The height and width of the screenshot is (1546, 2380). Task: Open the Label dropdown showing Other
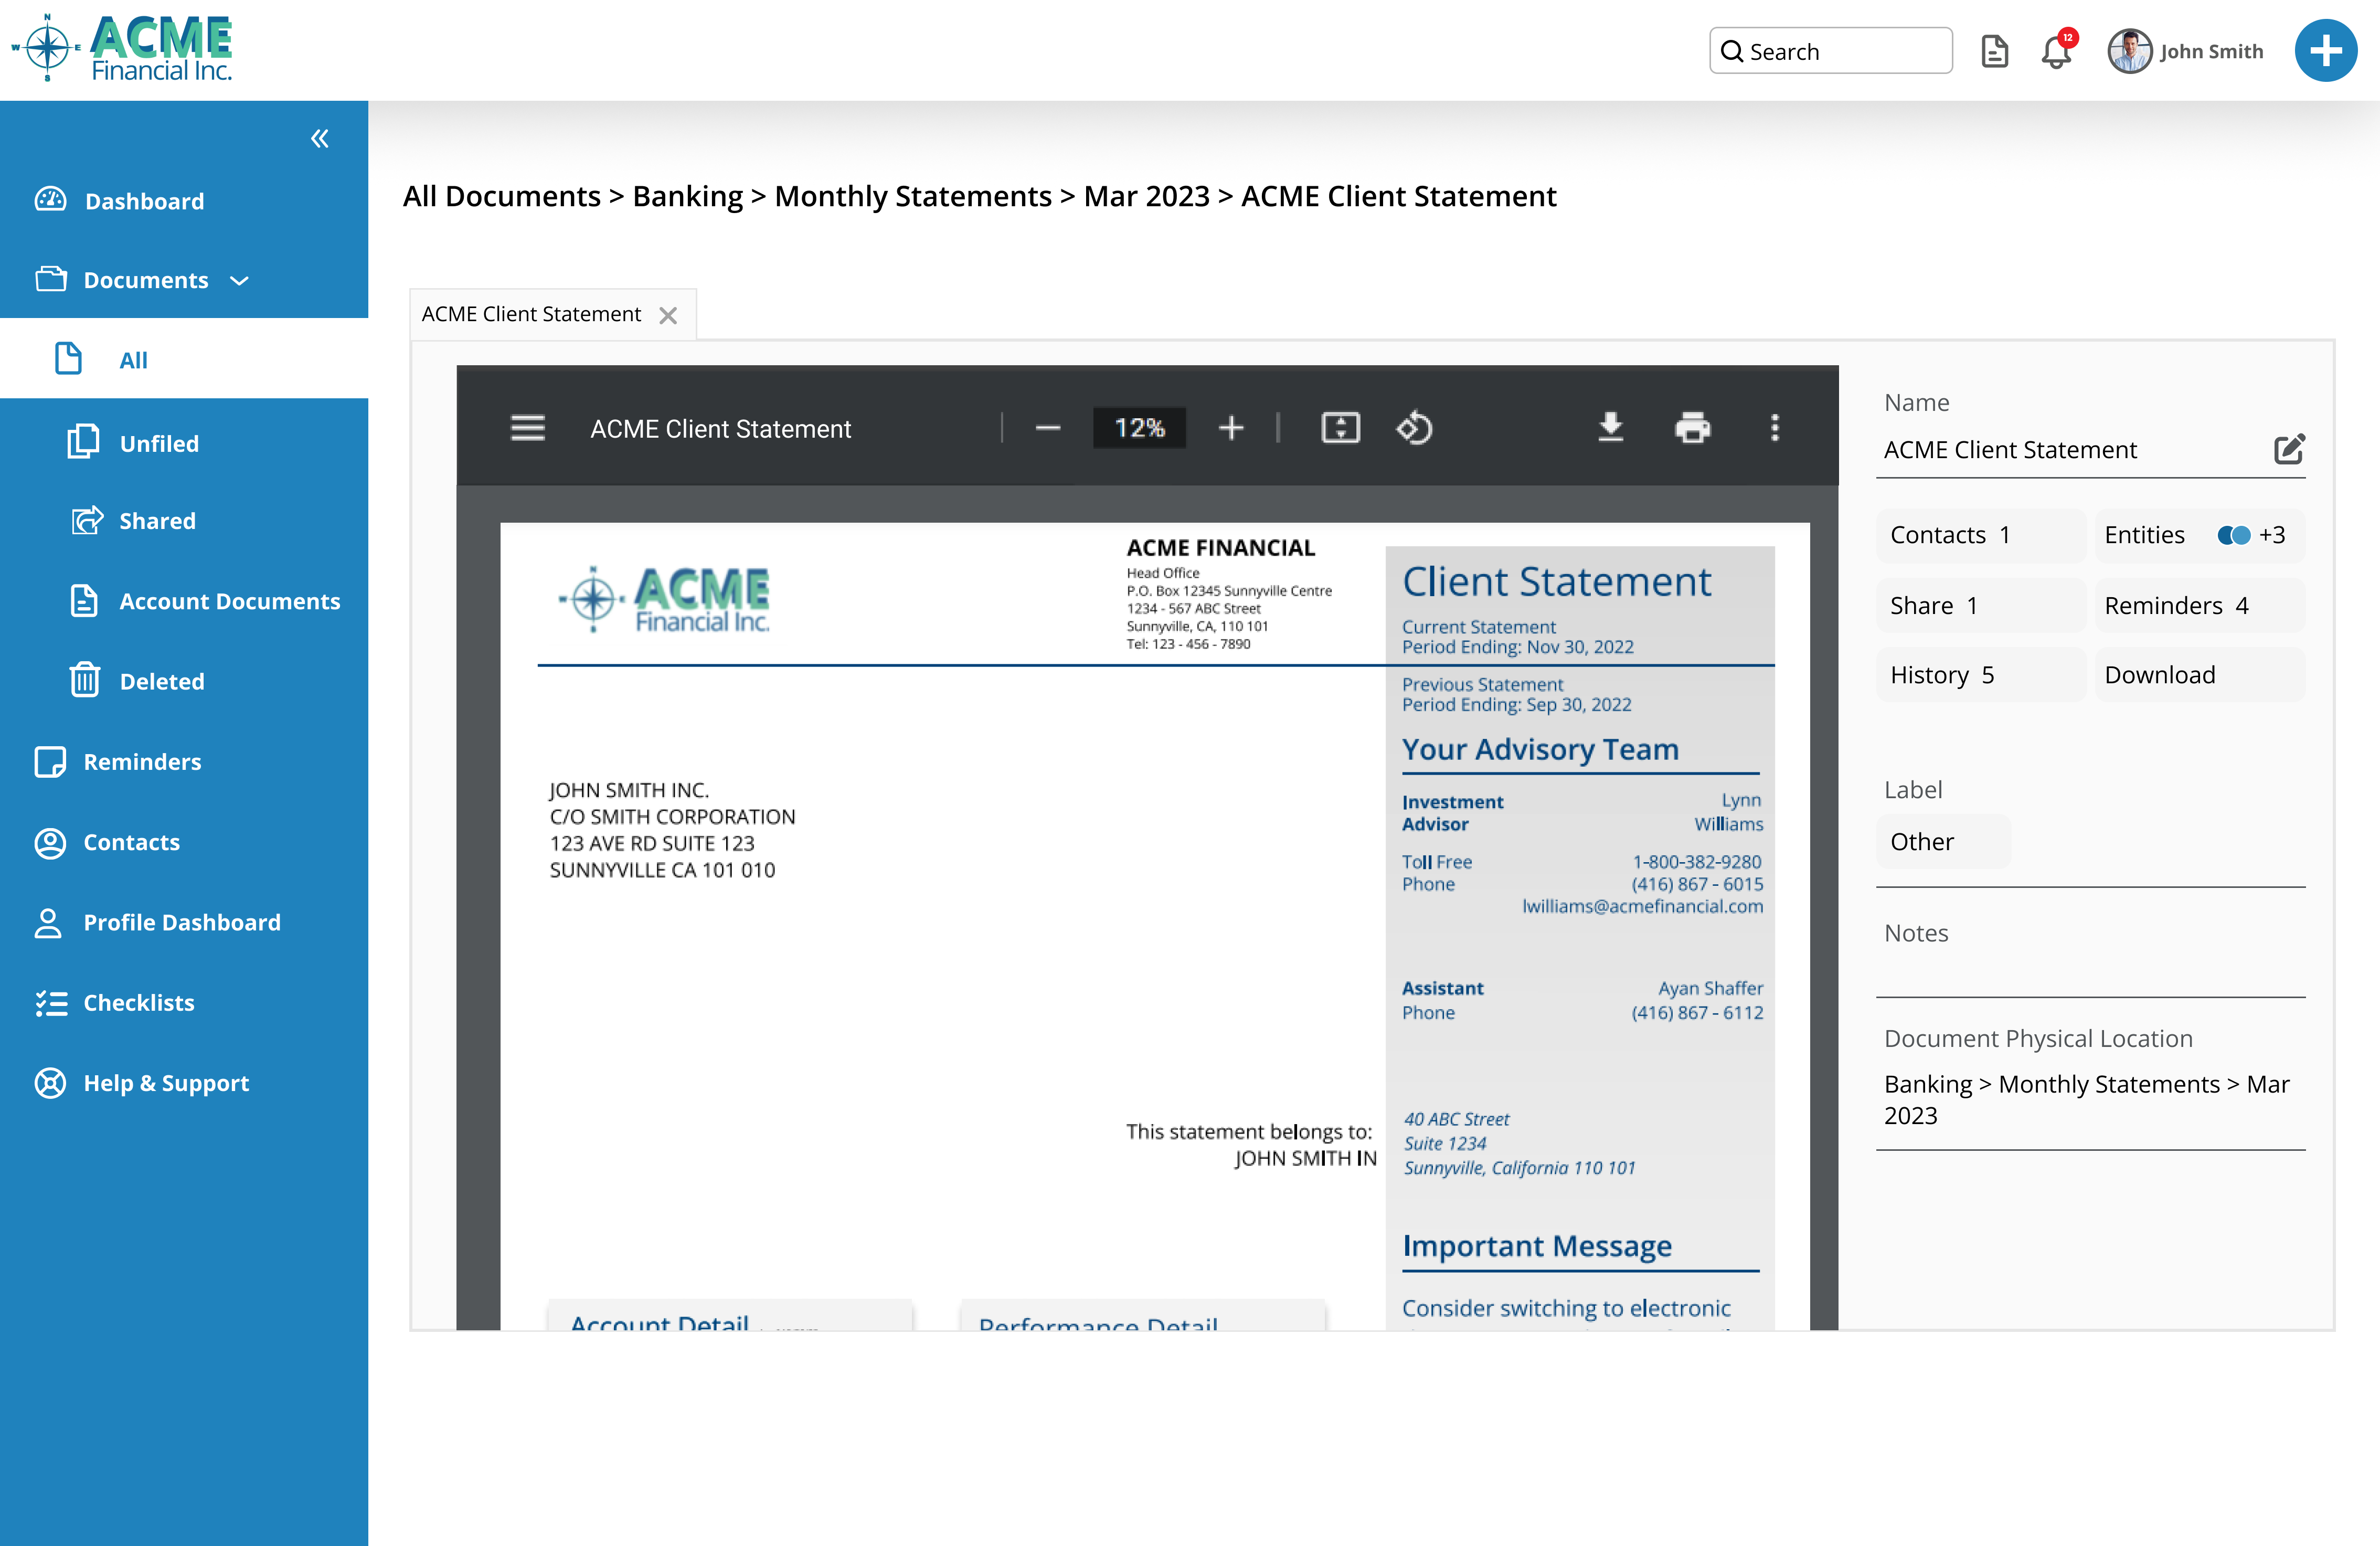pos(1941,841)
